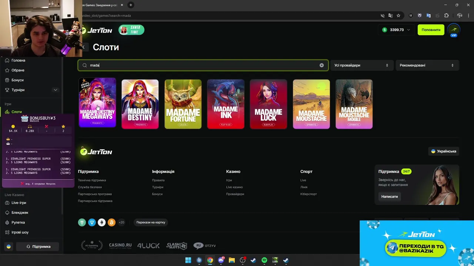Open Discord from the taskbar
The height and width of the screenshot is (266, 474).
click(x=221, y=260)
